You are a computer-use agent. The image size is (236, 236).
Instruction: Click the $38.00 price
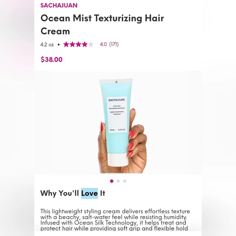[52, 59]
